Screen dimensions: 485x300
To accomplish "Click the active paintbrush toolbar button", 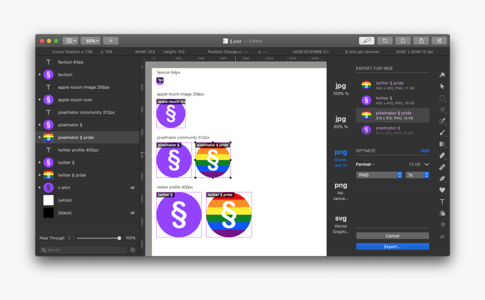I will point(367,41).
